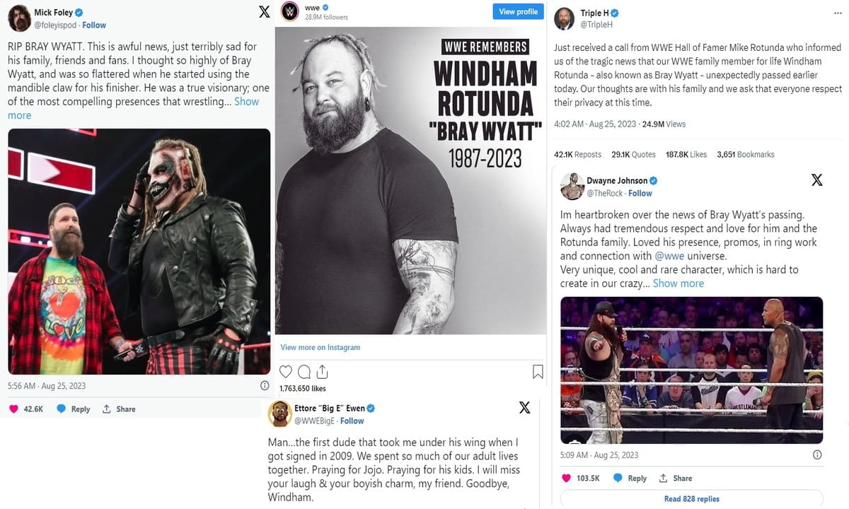Open comments via Instagram speech bubble icon

click(304, 371)
